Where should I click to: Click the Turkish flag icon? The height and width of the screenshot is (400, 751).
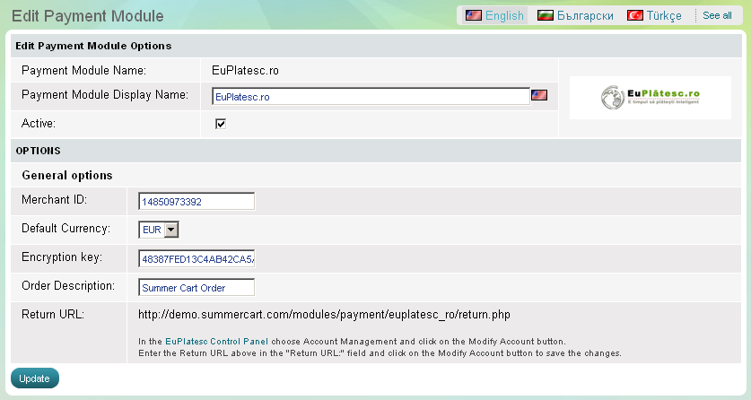coord(635,15)
